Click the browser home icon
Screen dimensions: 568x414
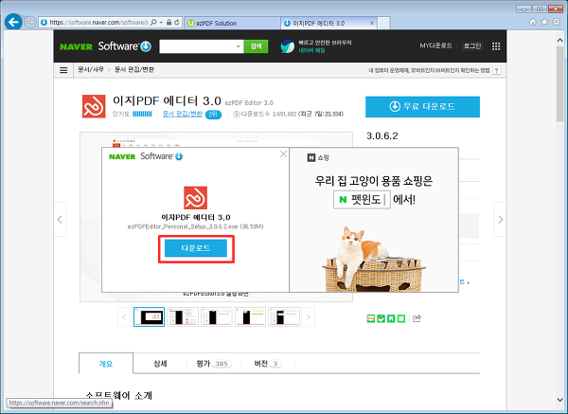[532, 22]
